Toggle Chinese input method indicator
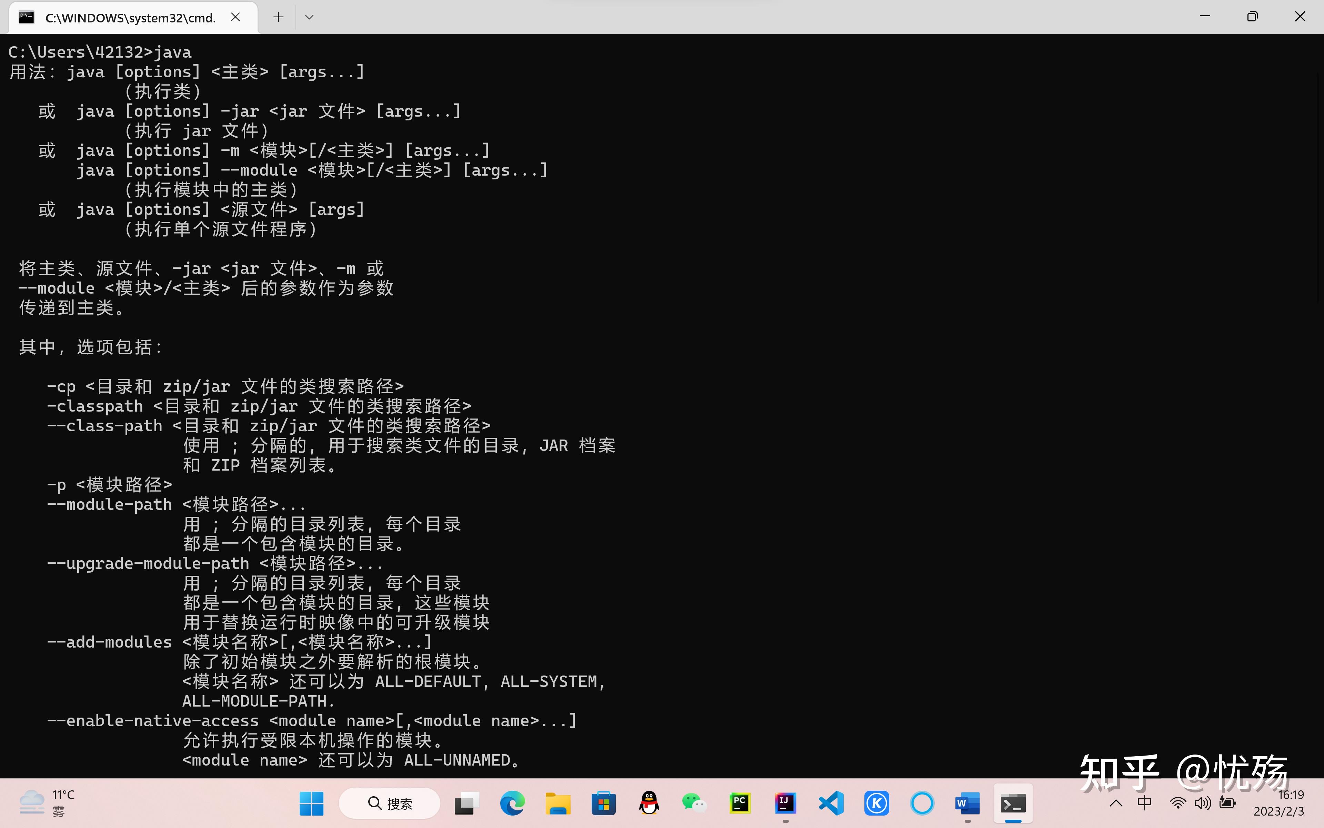 coord(1144,803)
